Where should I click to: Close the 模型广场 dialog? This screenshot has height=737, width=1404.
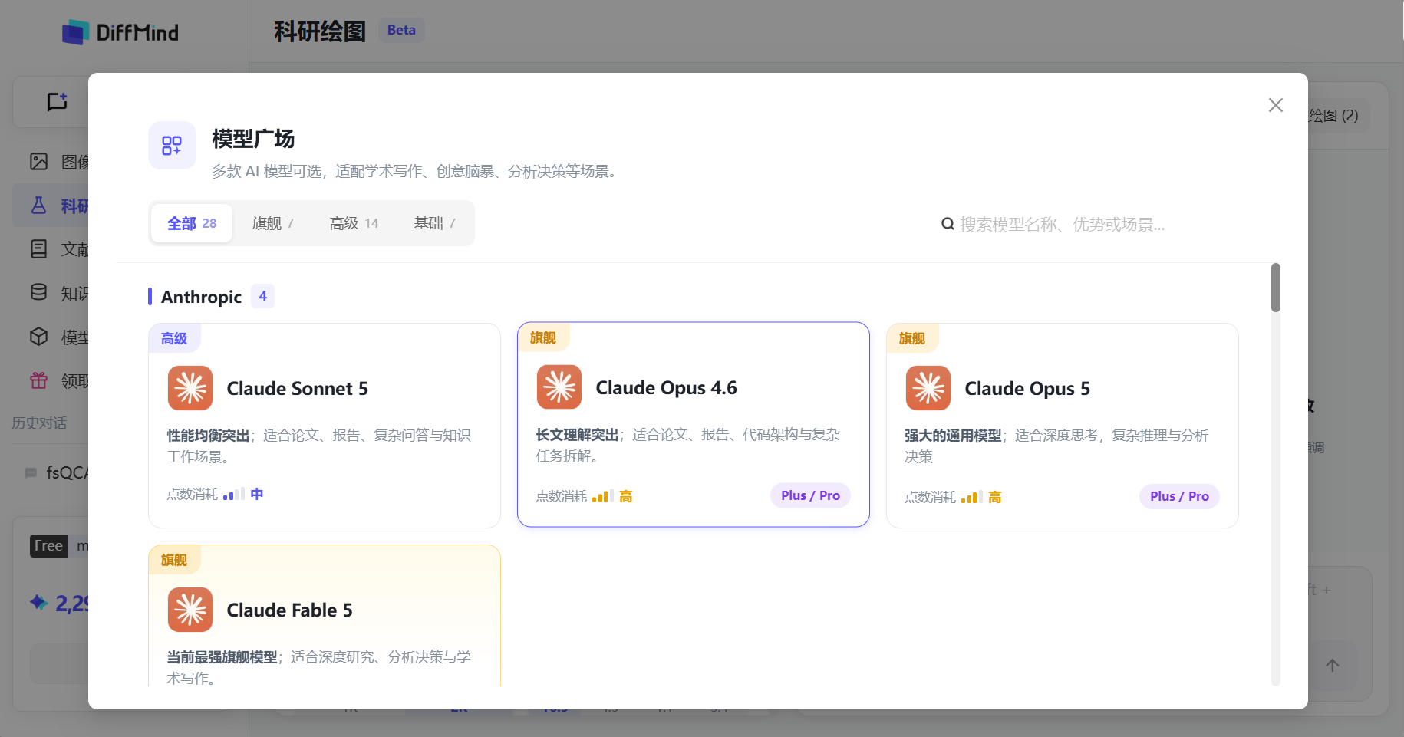pyautogui.click(x=1275, y=105)
